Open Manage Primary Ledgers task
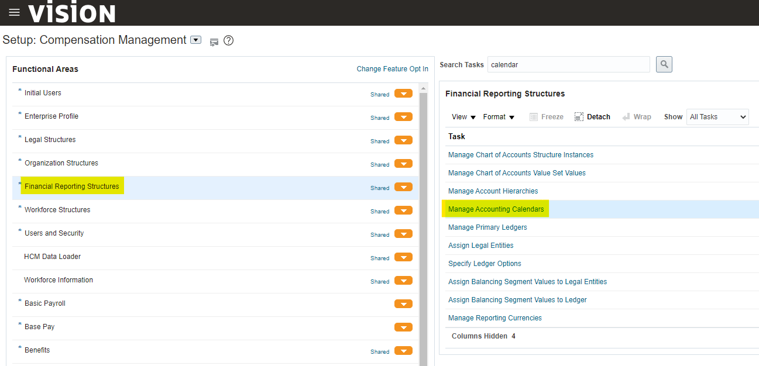The width and height of the screenshot is (759, 366). click(487, 227)
